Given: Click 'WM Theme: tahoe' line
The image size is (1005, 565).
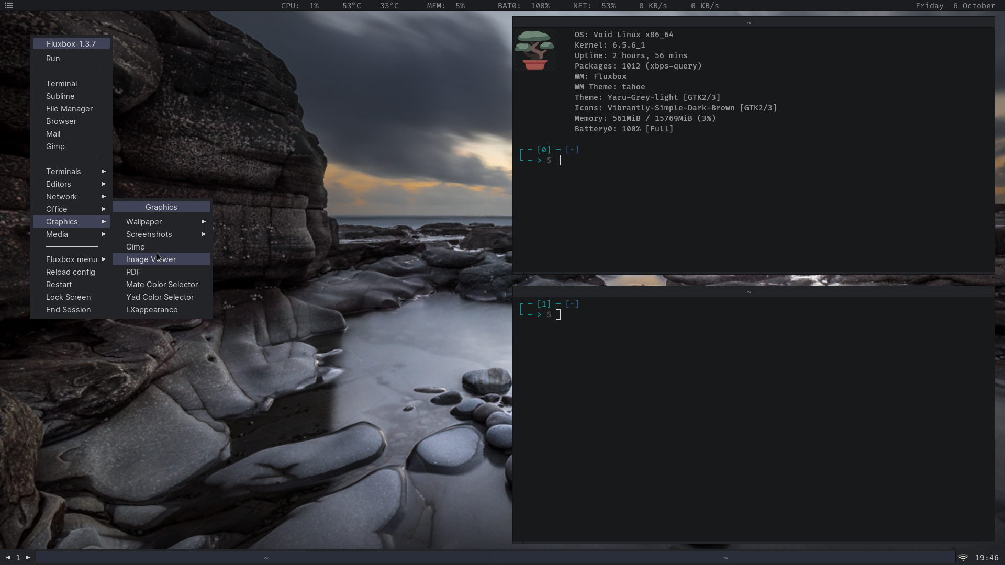Looking at the screenshot, I should coord(610,87).
